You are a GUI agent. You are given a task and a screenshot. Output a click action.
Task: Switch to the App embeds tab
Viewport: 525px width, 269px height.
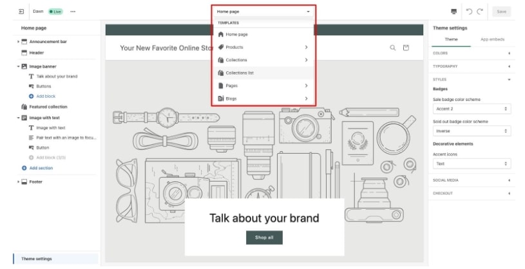pos(492,40)
